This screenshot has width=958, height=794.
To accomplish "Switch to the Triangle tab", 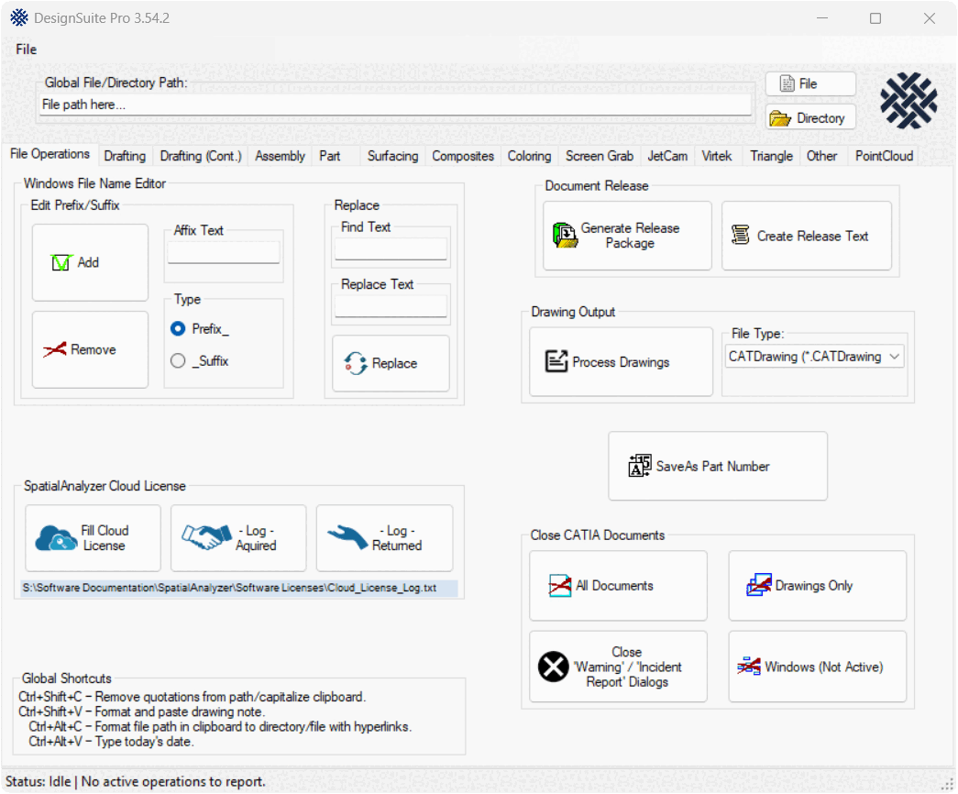I will [771, 156].
